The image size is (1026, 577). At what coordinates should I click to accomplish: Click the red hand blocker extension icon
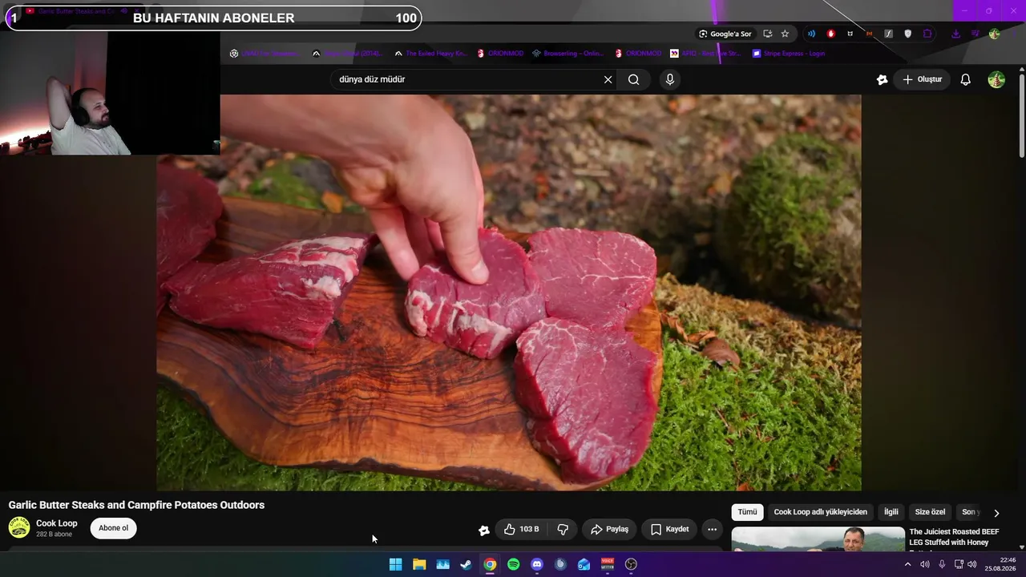pos(830,34)
